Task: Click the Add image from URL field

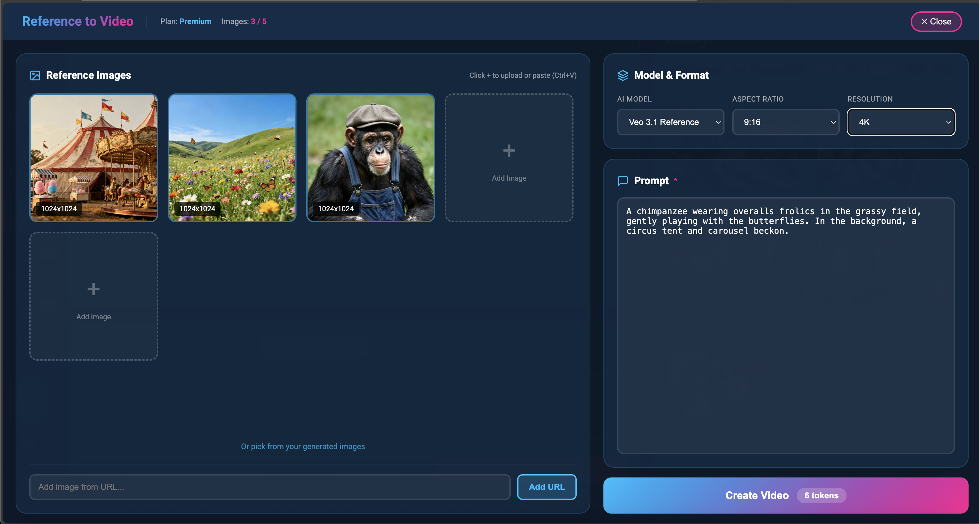Action: 269,487
